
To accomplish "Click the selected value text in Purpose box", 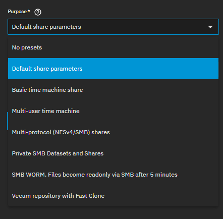I will [46, 27].
